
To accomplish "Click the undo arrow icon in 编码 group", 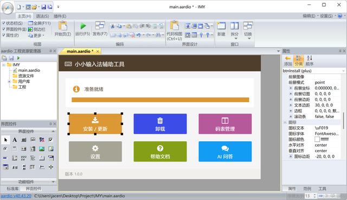I will pyautogui.click(x=139, y=35).
